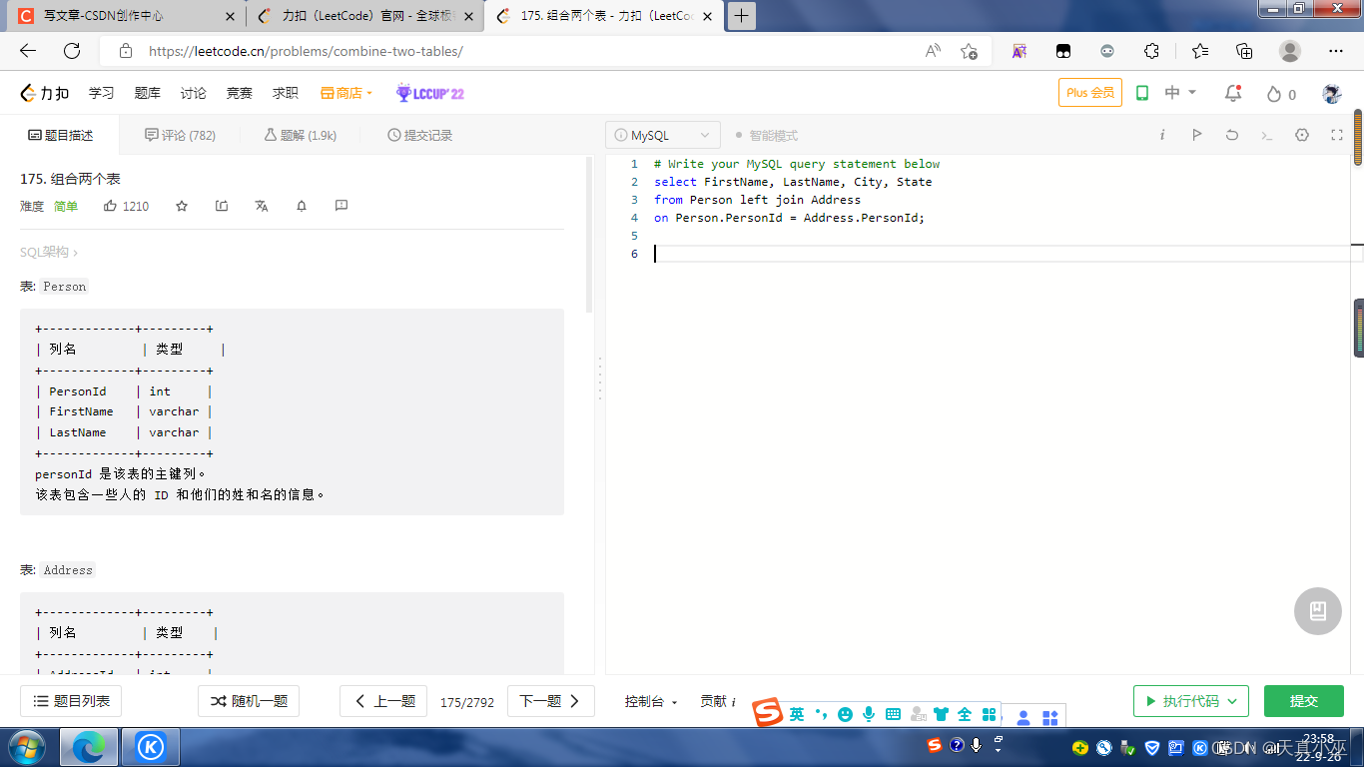Open 执行代码 run options arrow
Screen dimensions: 1364x767
coord(1232,701)
